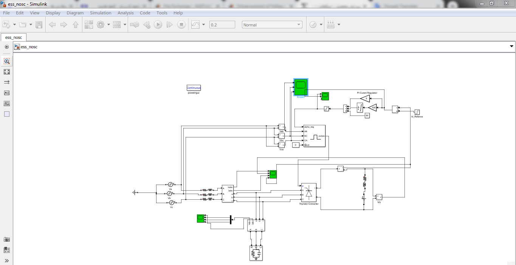Switch to the ess_nosc tab
516x265 pixels.
pos(14,37)
